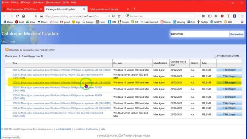
Task: Open the Historique menu
Action: pos(38,2)
